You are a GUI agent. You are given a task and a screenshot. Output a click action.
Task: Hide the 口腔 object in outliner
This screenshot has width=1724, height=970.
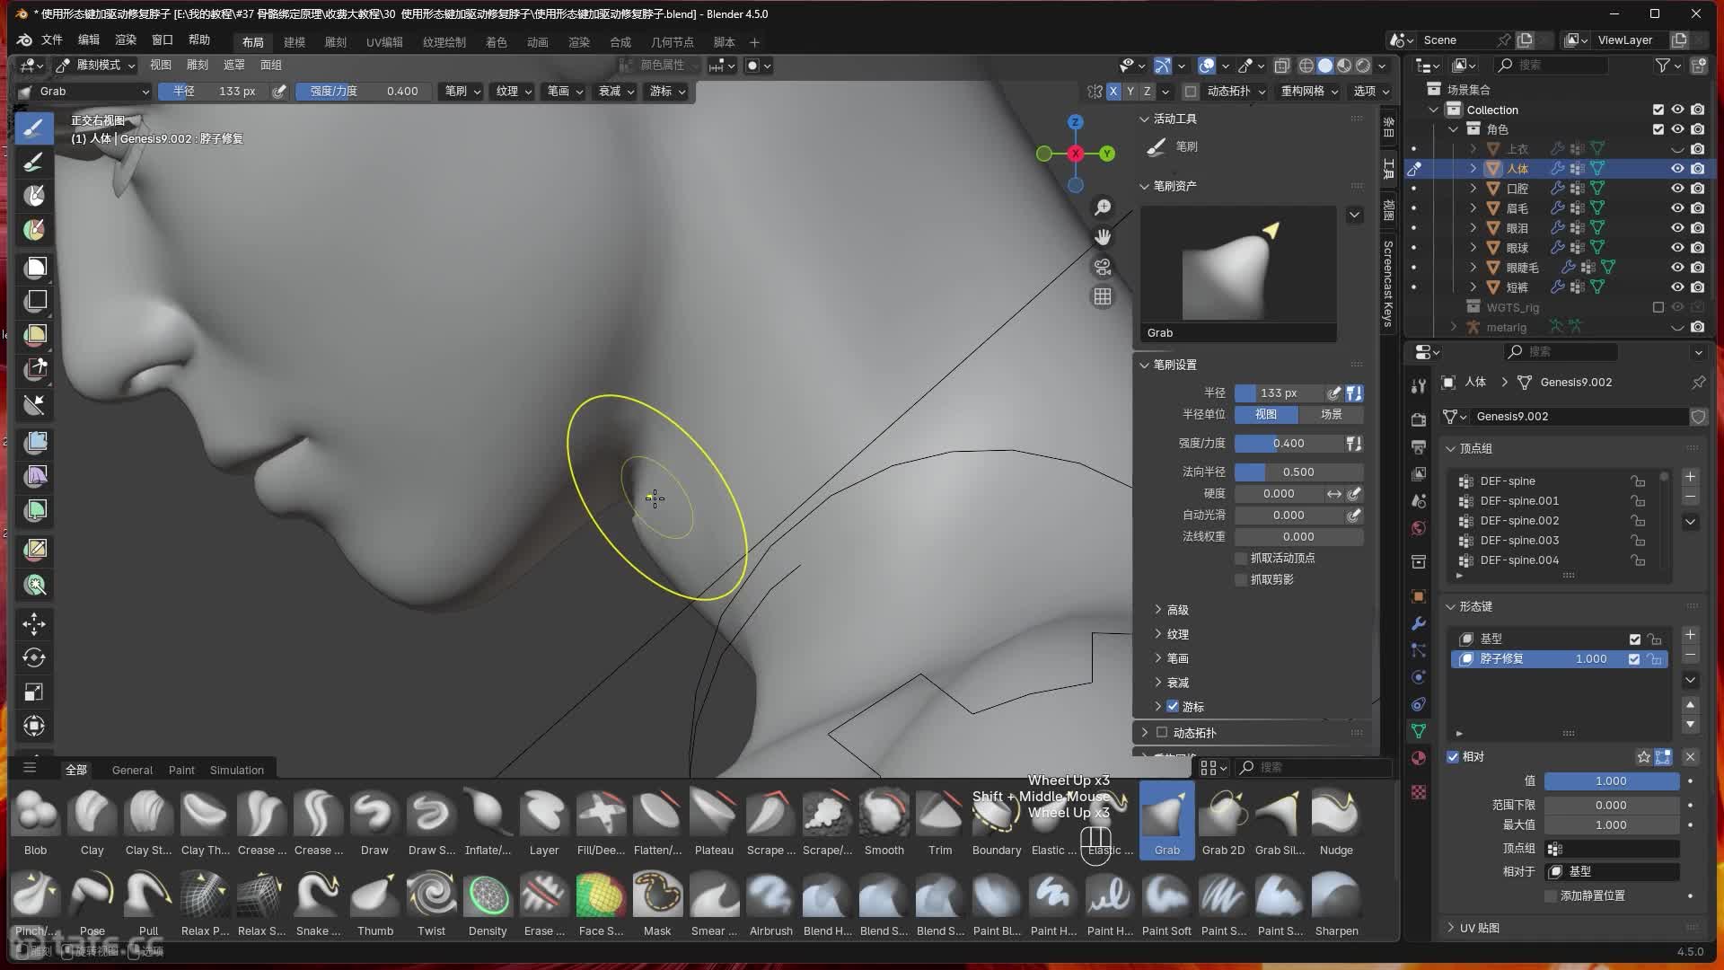[x=1676, y=189]
